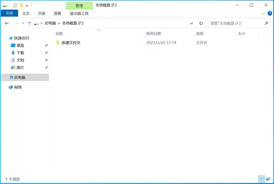Click the forward navigation arrow
Image resolution: width=274 pixels, height=184 pixels.
point(16,23)
